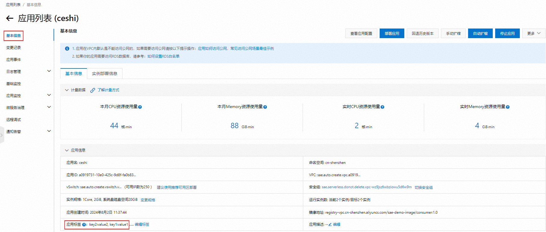Expand the collapsed left sidebar handle
The width and height of the screenshot is (546, 232).
click(2, 135)
